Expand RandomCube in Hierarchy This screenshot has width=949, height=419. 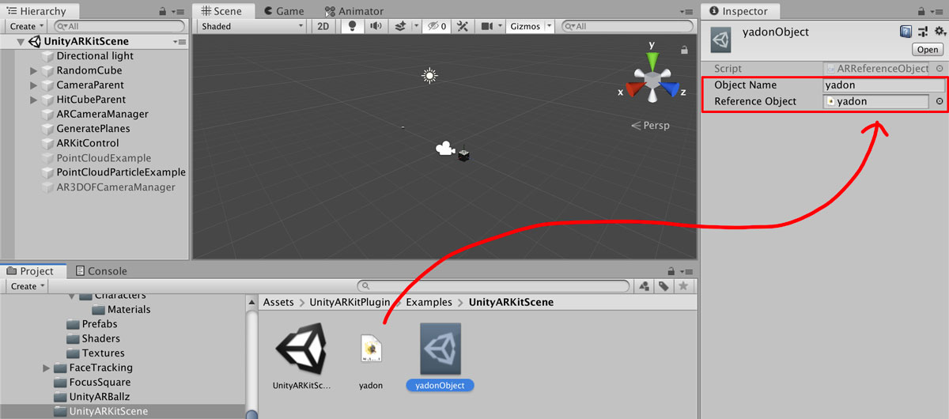point(34,70)
